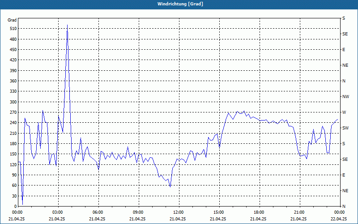The image size is (358, 224).
Task: Click the blue line's highest spike peak
Action: [67, 25]
